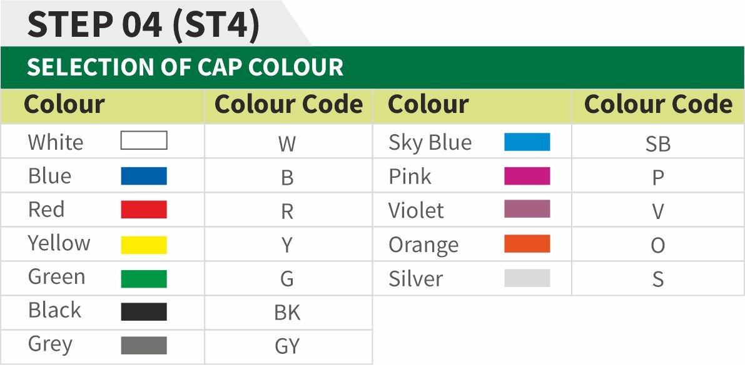Select the Yellow colour name

click(59, 243)
